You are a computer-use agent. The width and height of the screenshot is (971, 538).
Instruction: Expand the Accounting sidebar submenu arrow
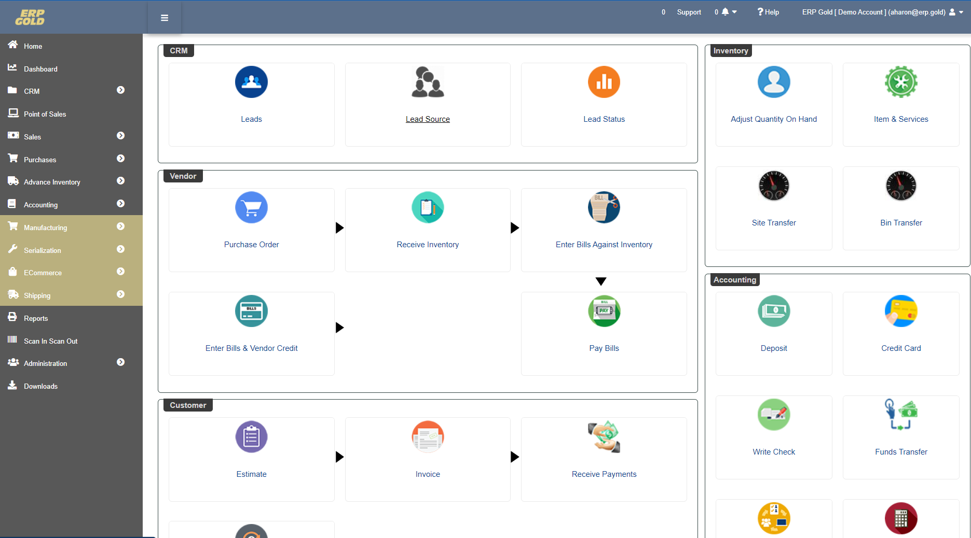click(120, 204)
